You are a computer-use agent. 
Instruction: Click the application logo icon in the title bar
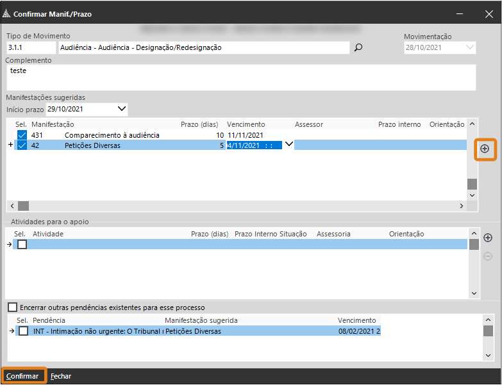click(x=6, y=13)
